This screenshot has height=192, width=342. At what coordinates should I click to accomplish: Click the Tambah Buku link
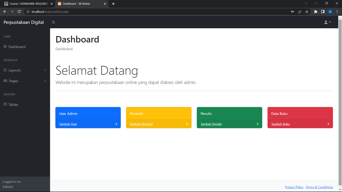pos(280,124)
